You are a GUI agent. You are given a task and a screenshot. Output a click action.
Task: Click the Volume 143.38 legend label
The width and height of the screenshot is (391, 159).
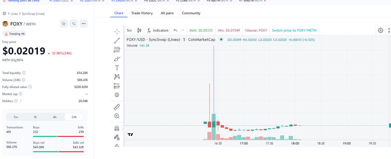(138, 45)
